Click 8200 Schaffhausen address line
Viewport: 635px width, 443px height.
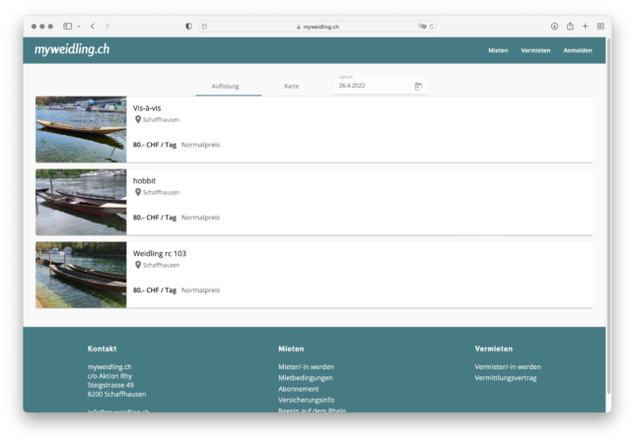click(116, 394)
